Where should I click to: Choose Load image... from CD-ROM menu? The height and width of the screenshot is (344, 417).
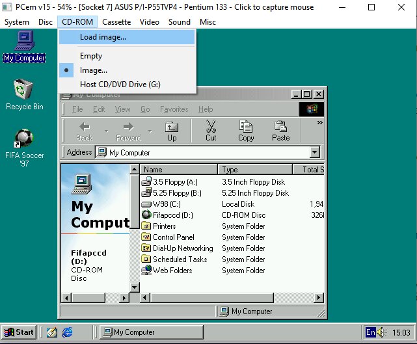click(x=127, y=37)
